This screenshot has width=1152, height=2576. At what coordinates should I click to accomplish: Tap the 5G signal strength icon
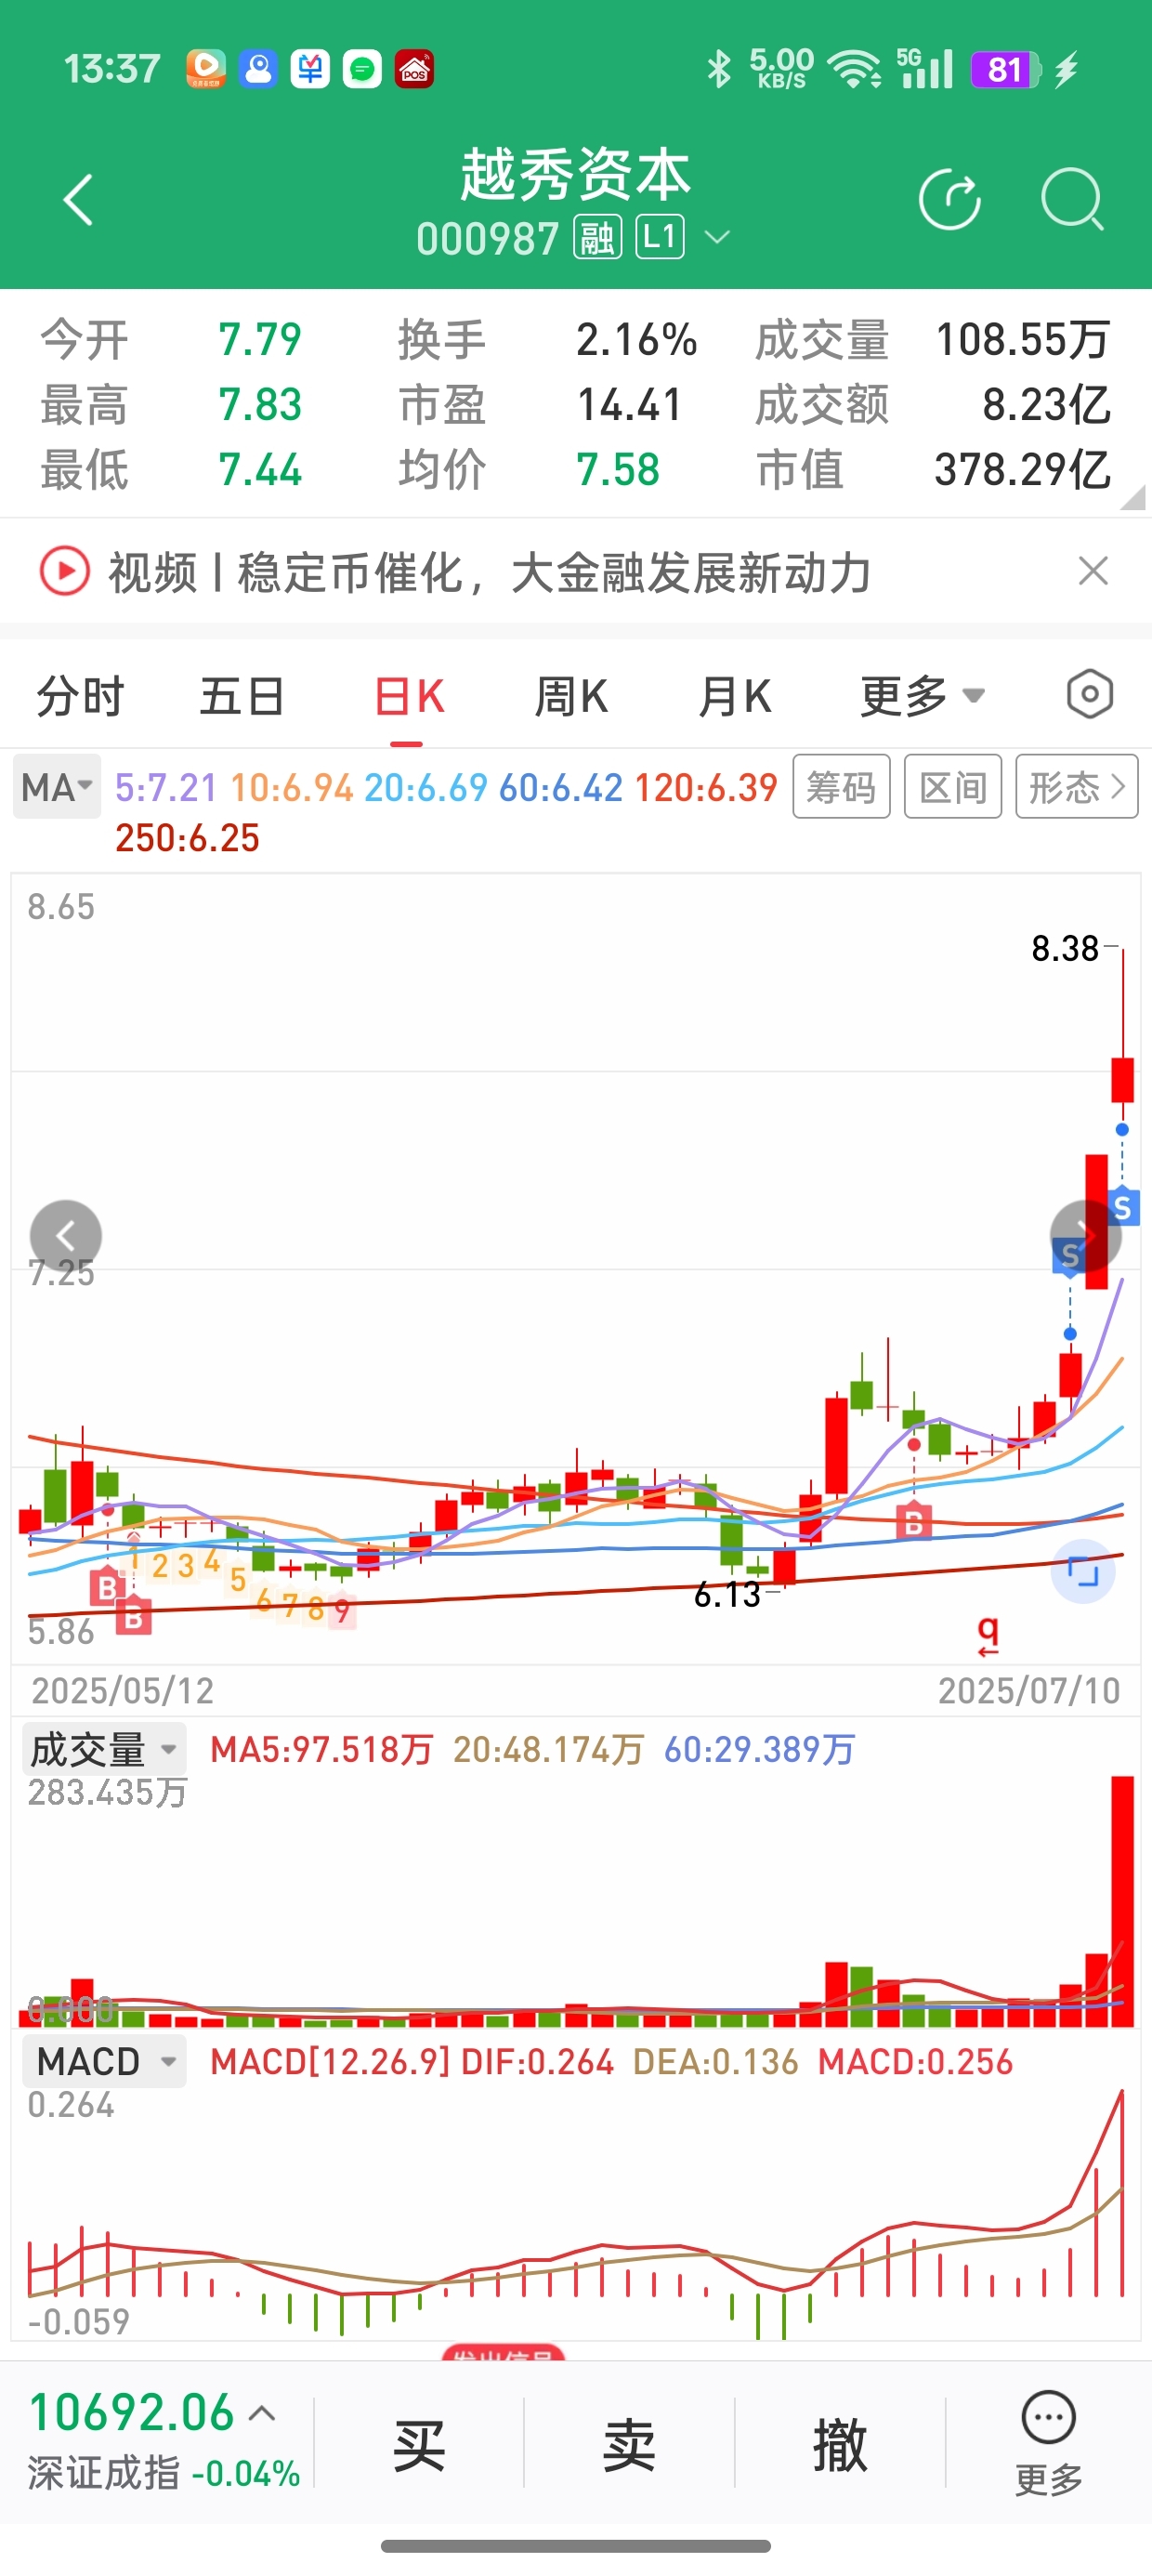pyautogui.click(x=924, y=69)
